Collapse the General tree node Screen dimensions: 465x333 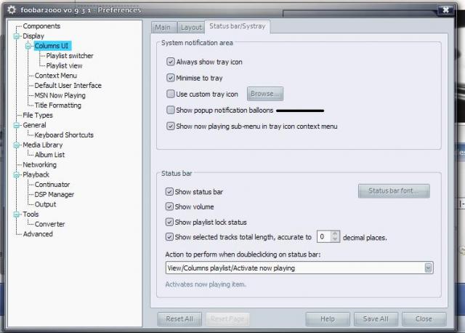tap(17, 125)
